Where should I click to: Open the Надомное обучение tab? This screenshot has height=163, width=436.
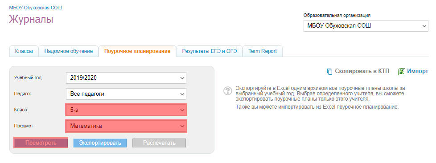[x=68, y=51]
